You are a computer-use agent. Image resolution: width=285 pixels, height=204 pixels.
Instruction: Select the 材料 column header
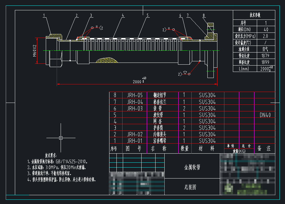pos(206,149)
